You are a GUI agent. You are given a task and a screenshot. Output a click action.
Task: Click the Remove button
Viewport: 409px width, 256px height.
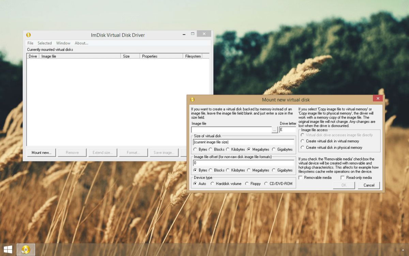[72, 153]
